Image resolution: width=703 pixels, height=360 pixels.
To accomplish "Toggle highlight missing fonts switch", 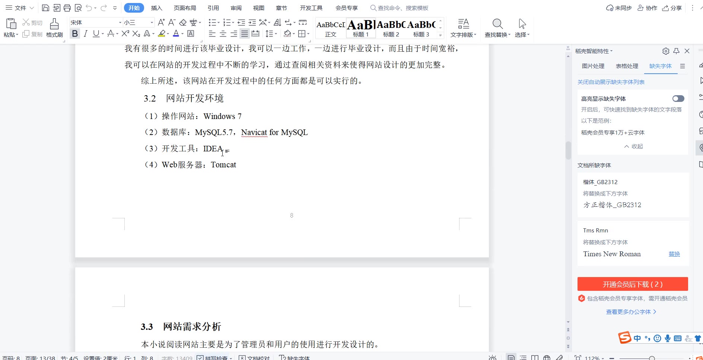I will pos(678,99).
